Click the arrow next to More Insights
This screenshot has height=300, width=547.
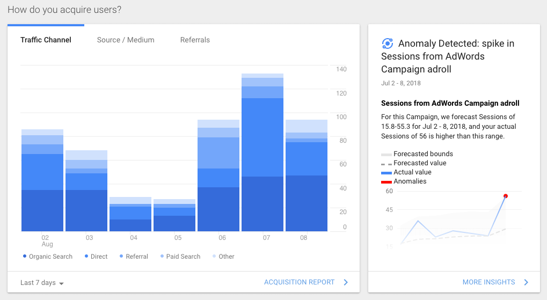point(526,282)
